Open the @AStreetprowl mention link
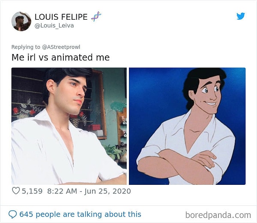The width and height of the screenshot is (257, 223). [x=60, y=47]
